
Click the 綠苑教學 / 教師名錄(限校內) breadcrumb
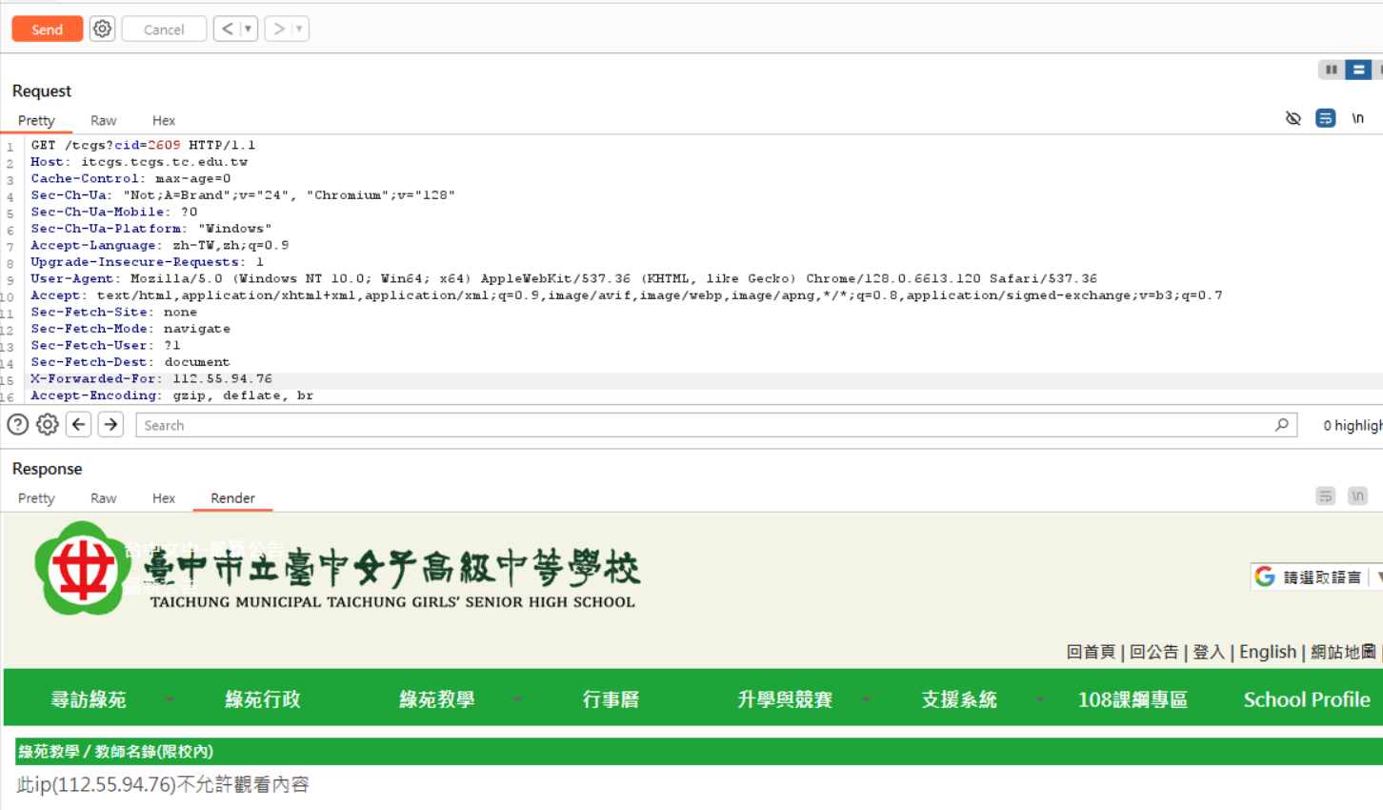[115, 752]
